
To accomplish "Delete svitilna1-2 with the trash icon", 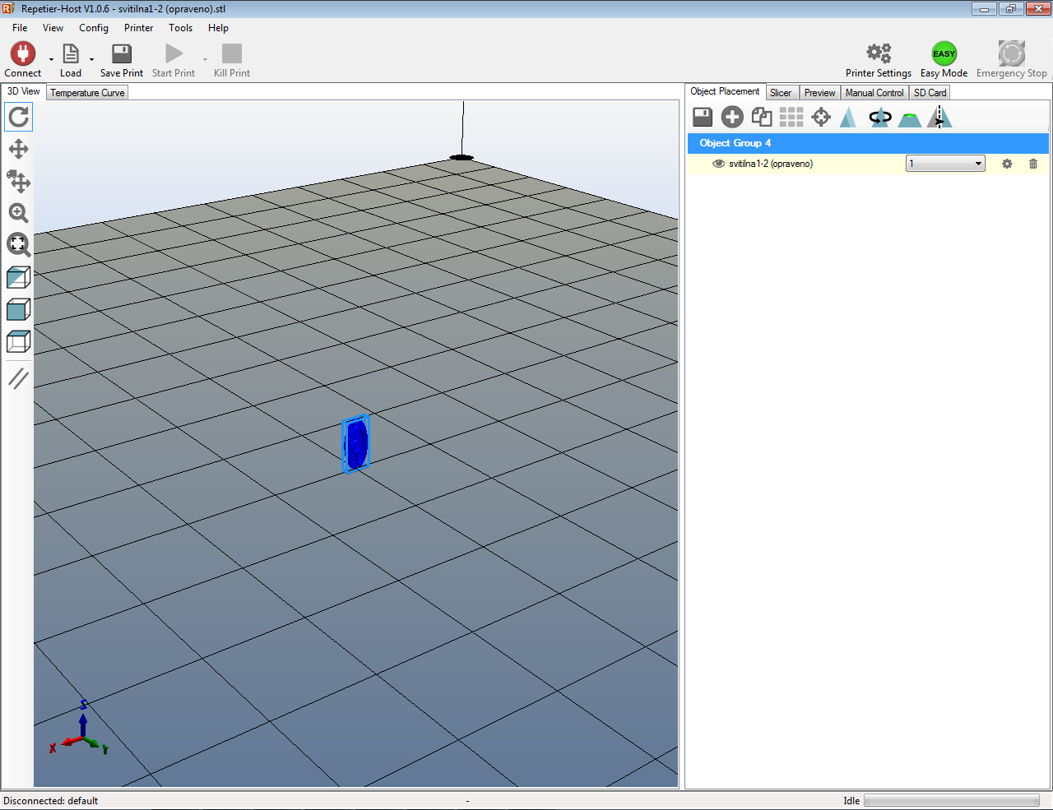I will pos(1033,164).
